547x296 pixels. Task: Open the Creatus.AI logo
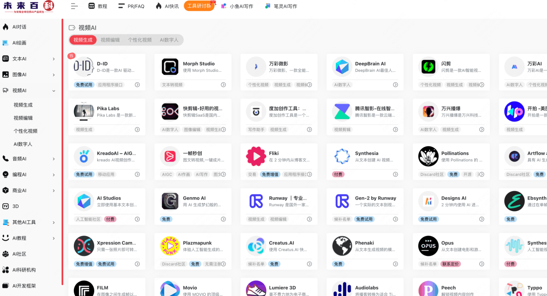(x=256, y=246)
